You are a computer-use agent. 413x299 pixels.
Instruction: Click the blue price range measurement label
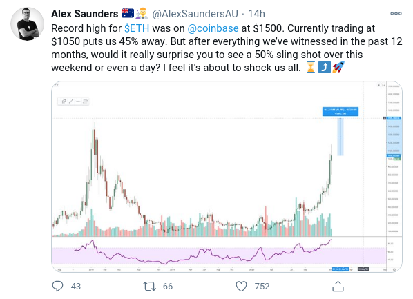(x=340, y=111)
